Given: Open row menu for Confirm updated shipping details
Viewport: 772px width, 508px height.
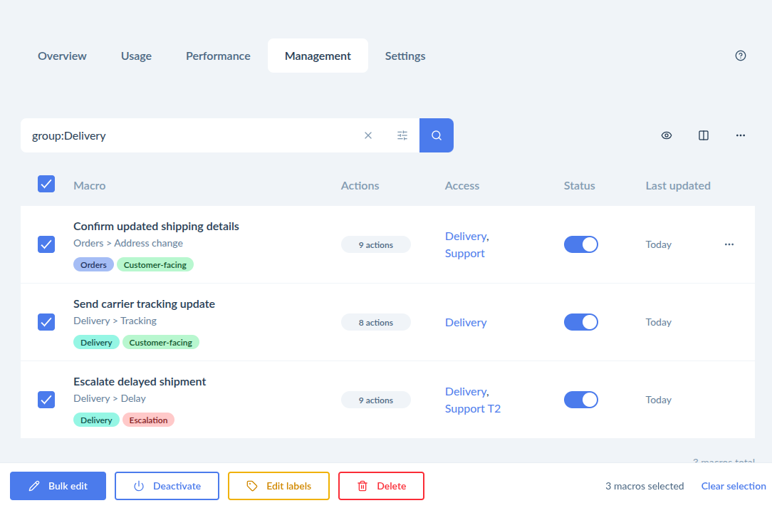Looking at the screenshot, I should point(729,244).
